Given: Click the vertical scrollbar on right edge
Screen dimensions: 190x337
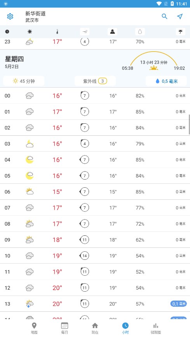Looking at the screenshot, I should [x=189, y=124].
